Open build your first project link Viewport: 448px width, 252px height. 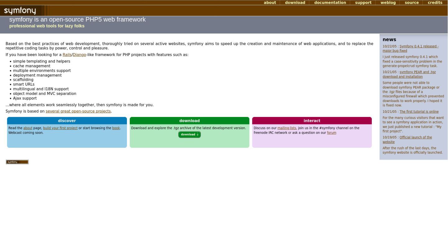click(x=60, y=128)
